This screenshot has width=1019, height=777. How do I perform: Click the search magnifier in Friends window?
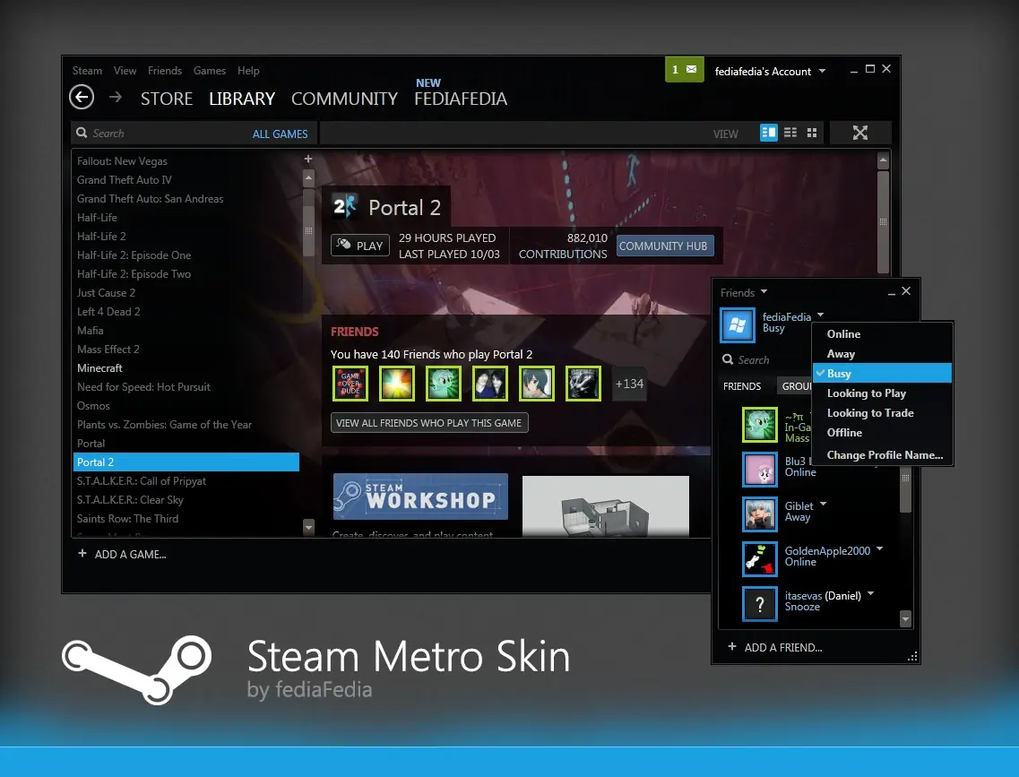click(728, 359)
